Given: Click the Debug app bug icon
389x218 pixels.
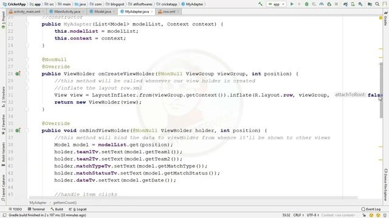Looking at the screenshot, I should [x=306, y=4].
